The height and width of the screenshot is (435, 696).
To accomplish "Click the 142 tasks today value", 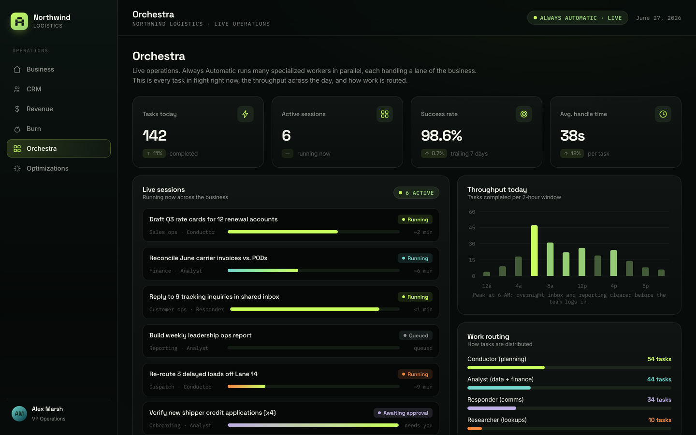I will click(155, 136).
